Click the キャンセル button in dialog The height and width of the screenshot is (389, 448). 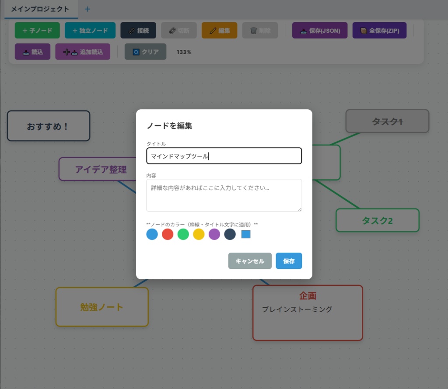pyautogui.click(x=250, y=261)
